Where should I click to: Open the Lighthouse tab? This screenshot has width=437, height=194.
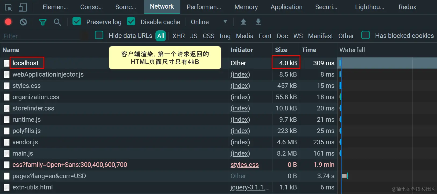pos(370,7)
